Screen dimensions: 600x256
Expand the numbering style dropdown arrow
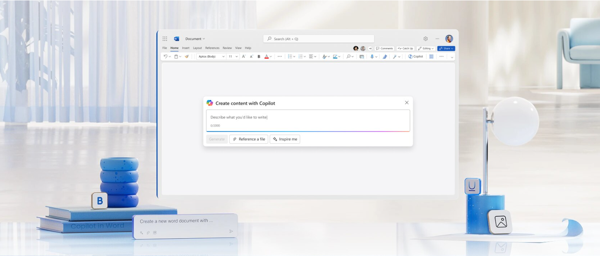click(305, 57)
